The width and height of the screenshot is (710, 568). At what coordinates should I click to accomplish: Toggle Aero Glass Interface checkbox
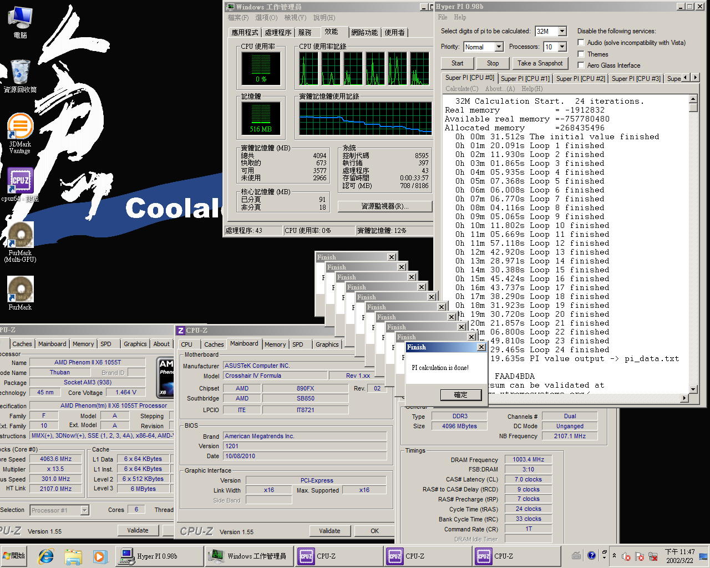click(x=581, y=65)
